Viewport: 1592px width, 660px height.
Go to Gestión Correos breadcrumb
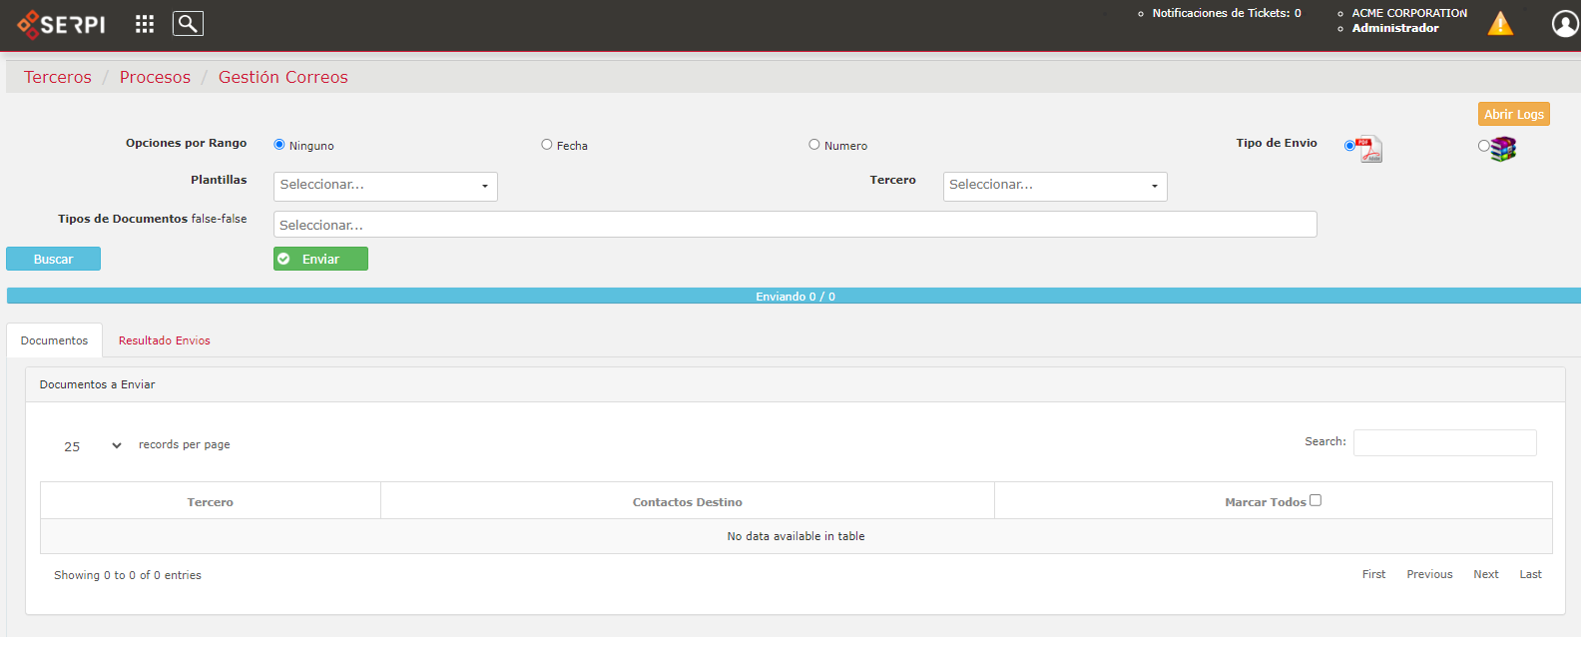283,78
